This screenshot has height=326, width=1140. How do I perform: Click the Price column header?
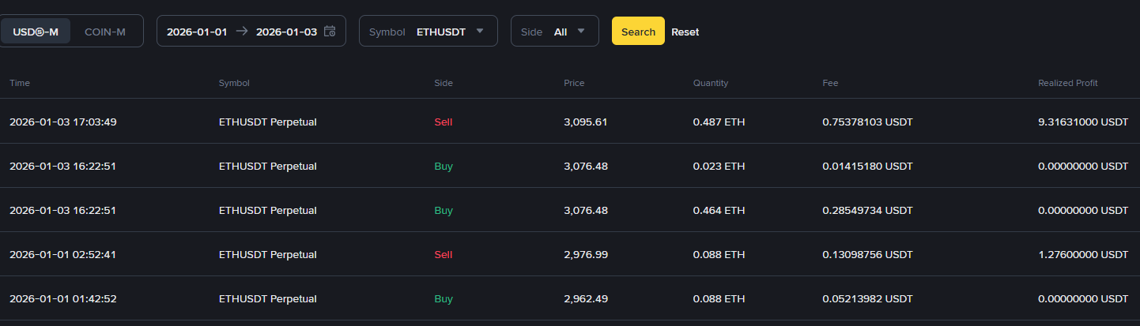pyautogui.click(x=574, y=83)
